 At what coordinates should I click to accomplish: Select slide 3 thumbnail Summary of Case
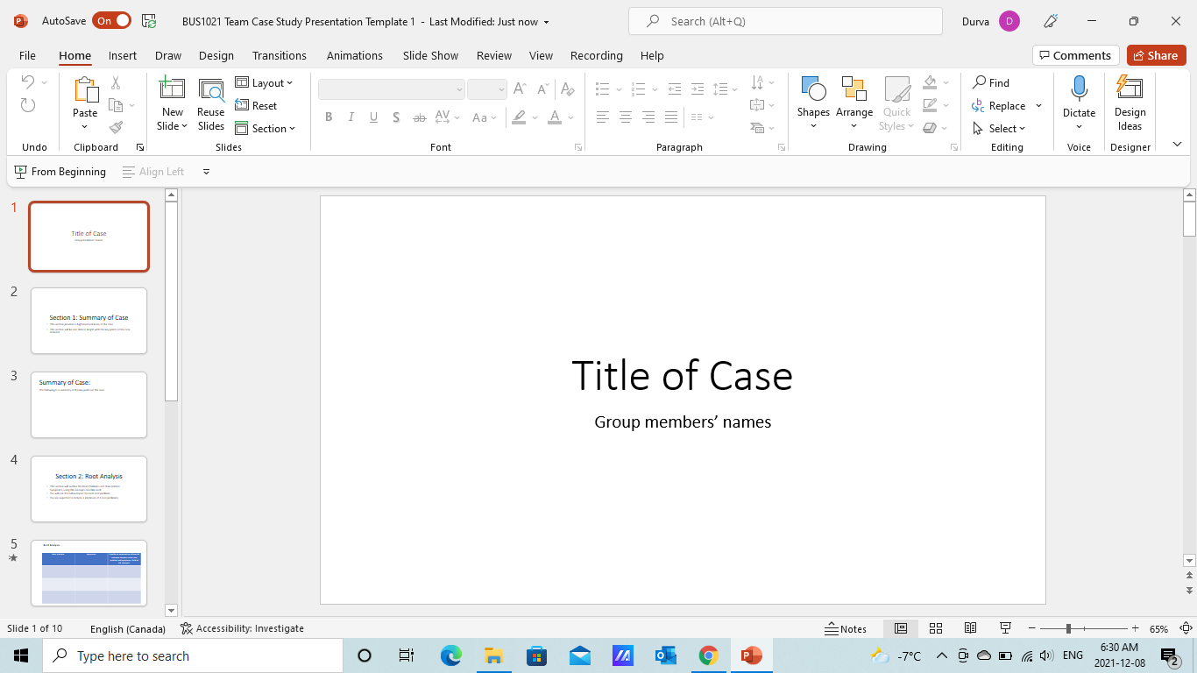pyautogui.click(x=89, y=405)
